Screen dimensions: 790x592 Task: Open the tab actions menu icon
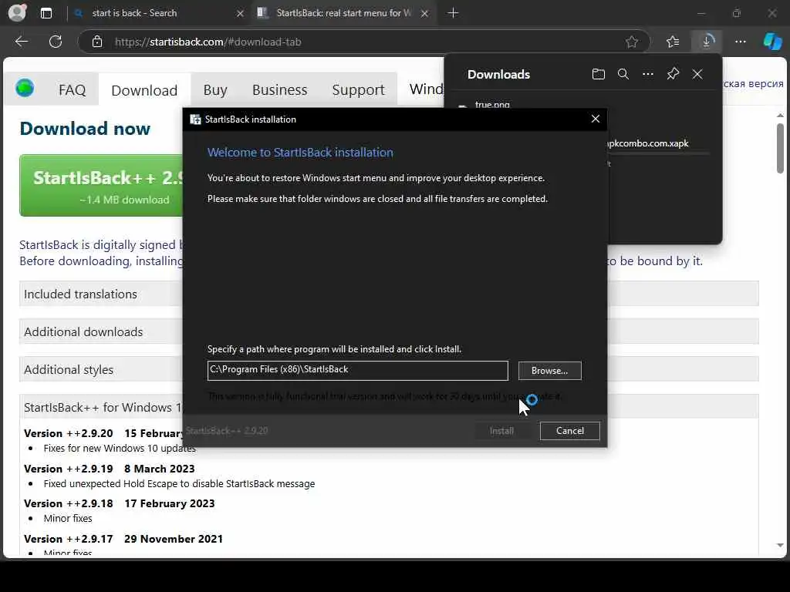pos(46,13)
